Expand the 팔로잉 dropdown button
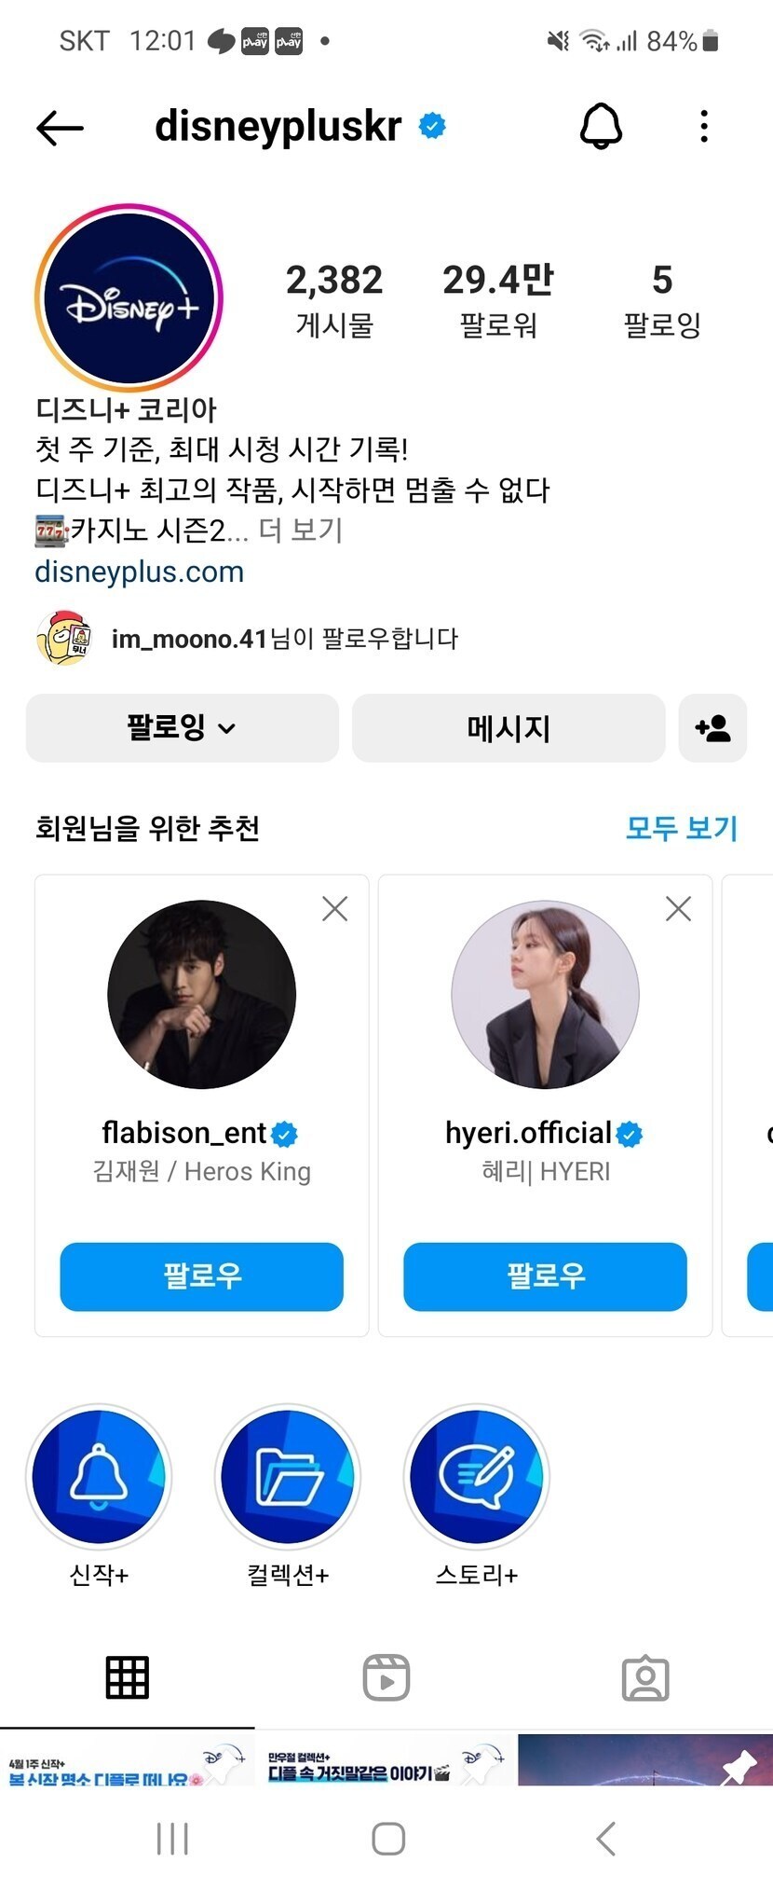The height and width of the screenshot is (1889, 773). 183,728
